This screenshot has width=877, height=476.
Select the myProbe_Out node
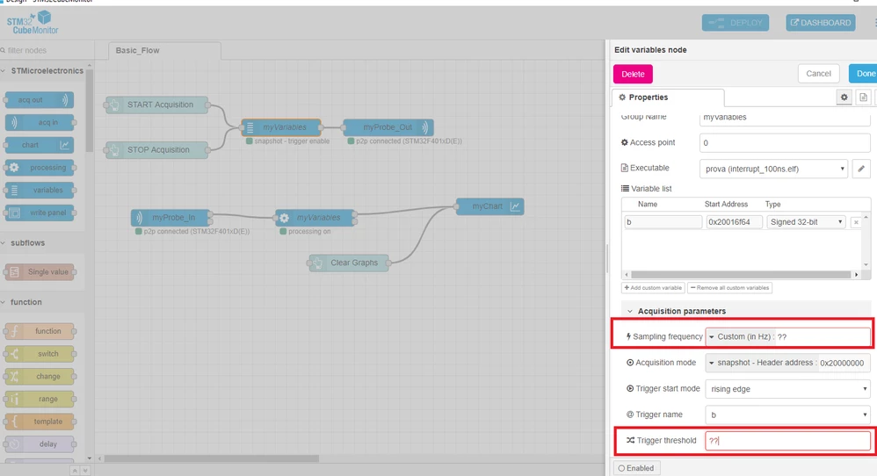pos(388,127)
